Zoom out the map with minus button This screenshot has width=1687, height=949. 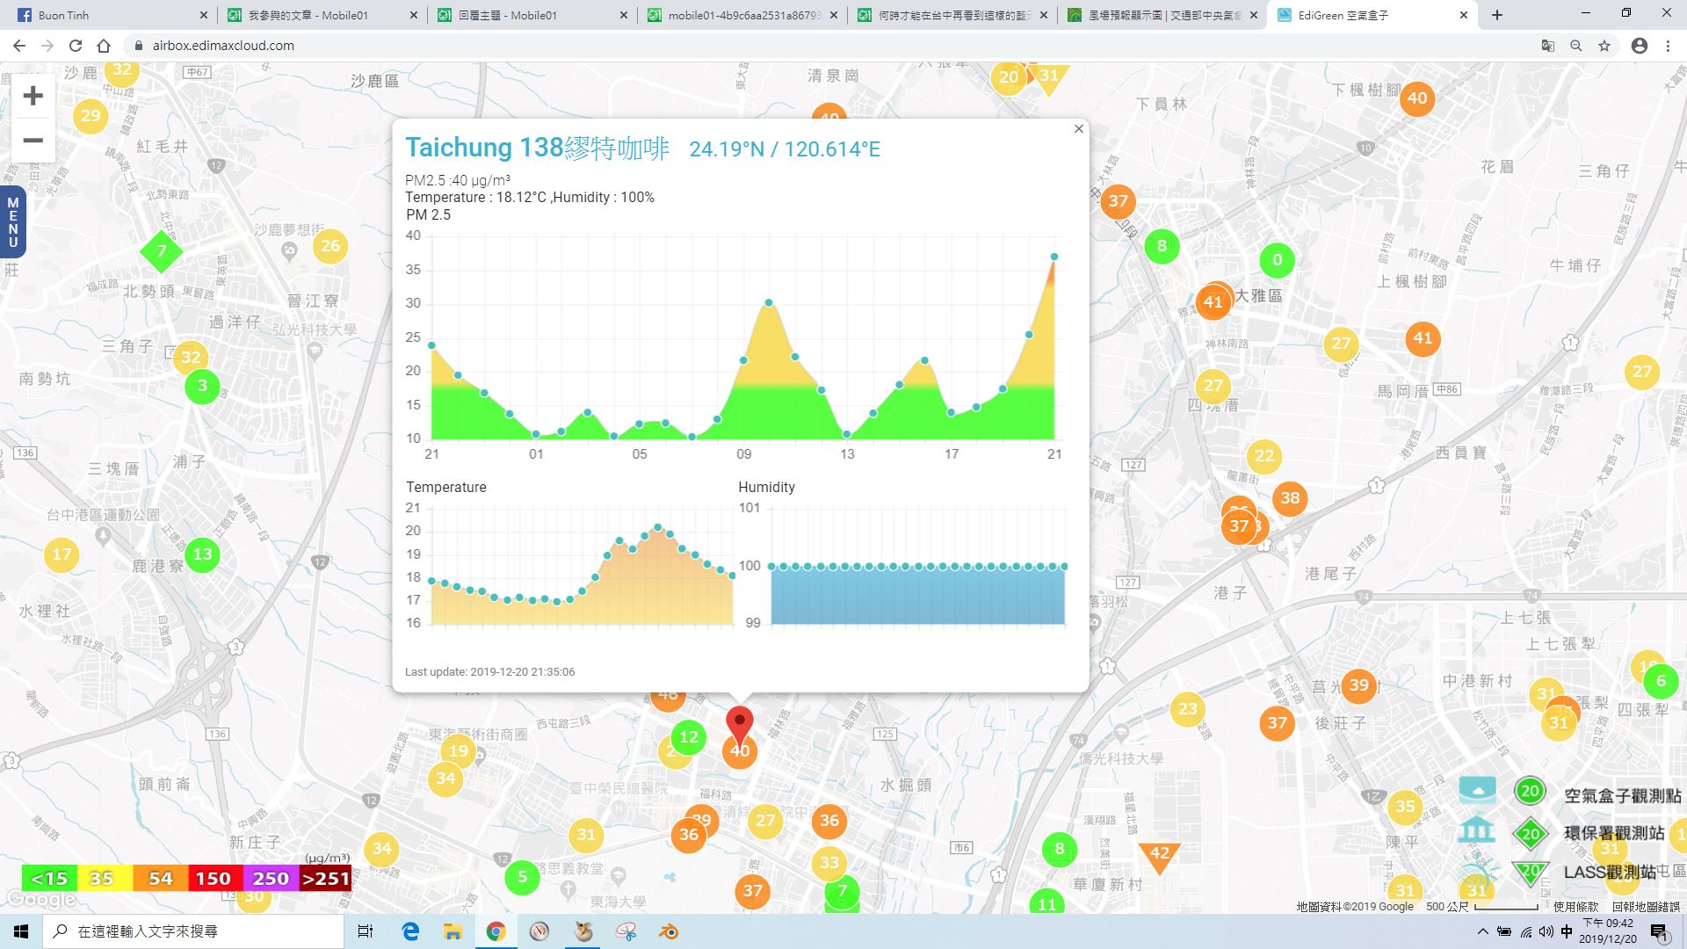click(x=33, y=141)
